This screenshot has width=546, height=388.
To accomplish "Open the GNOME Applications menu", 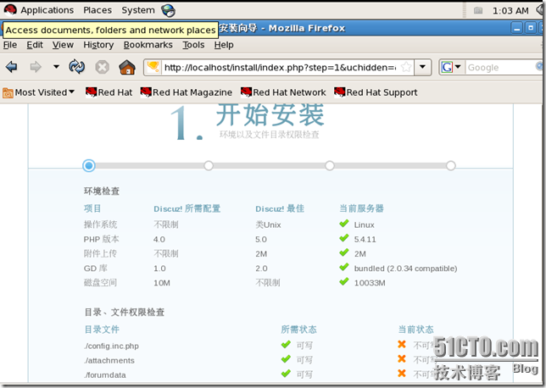I will 47,10.
